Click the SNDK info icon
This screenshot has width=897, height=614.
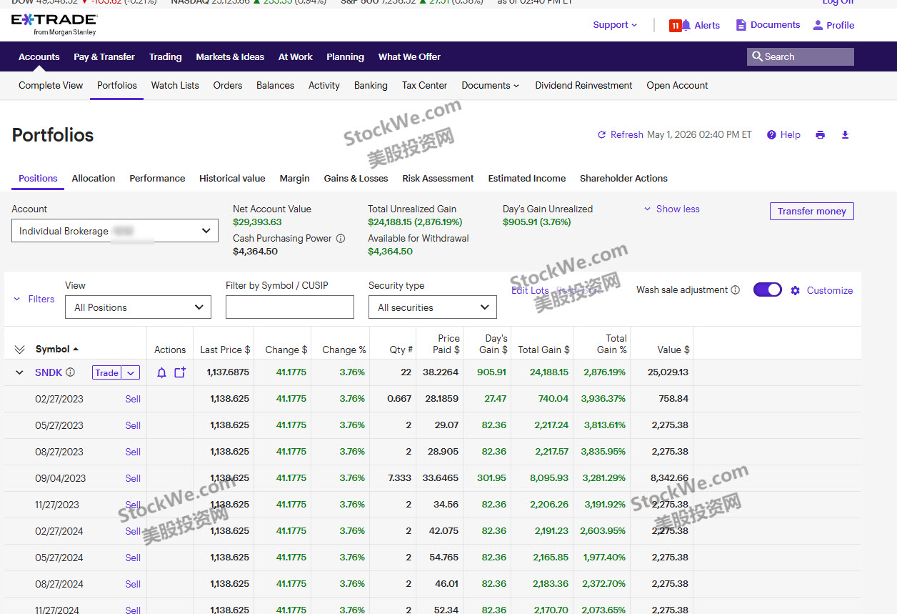pyautogui.click(x=70, y=372)
